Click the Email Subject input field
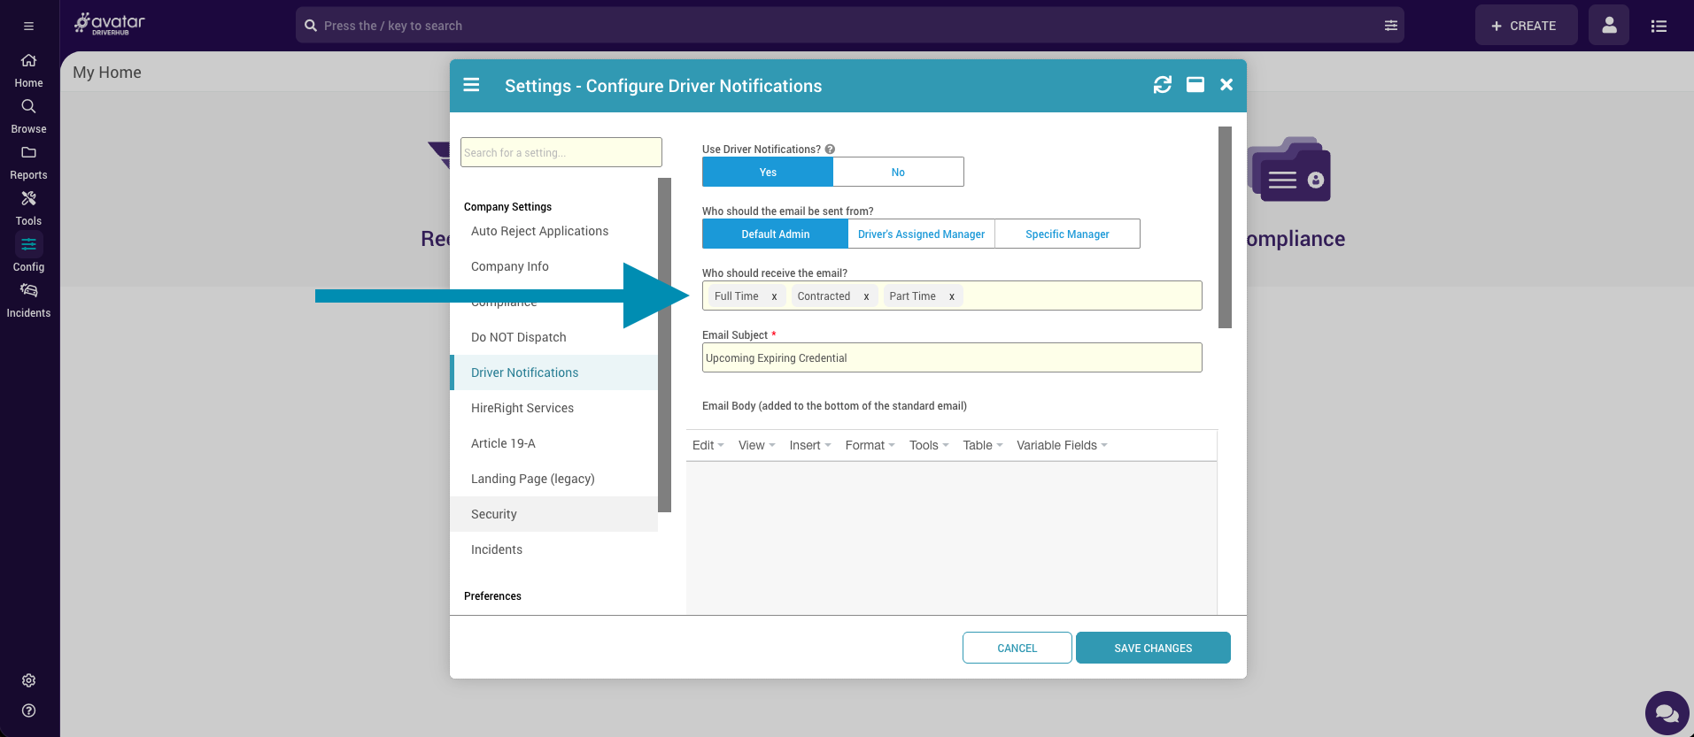 (952, 357)
